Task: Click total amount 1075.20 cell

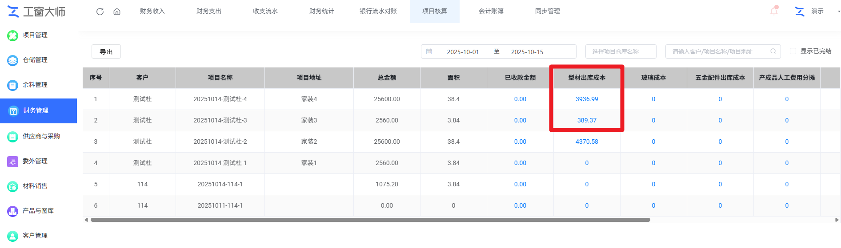Action: [x=387, y=184]
